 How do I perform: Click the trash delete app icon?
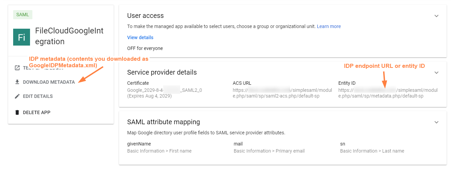click(x=17, y=112)
